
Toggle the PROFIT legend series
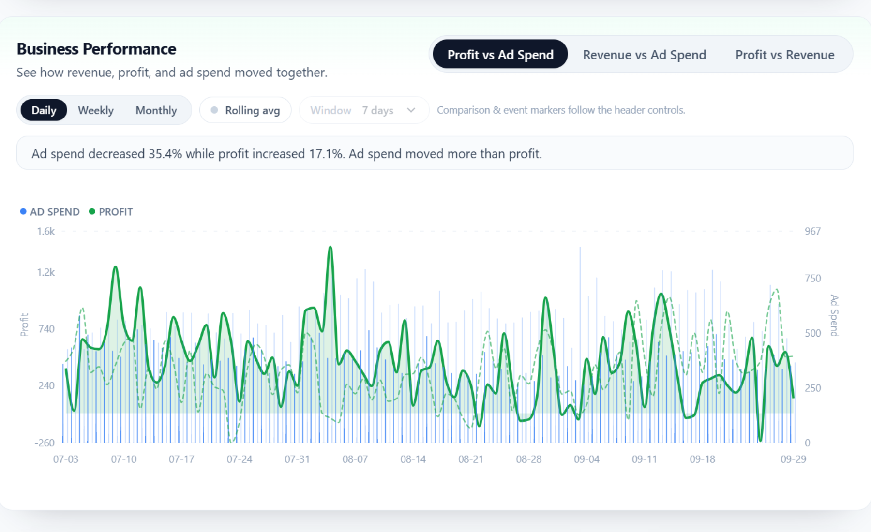click(111, 212)
